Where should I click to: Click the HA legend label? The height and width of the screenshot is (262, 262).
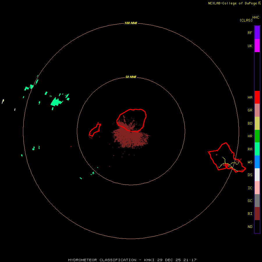[x=250, y=97]
